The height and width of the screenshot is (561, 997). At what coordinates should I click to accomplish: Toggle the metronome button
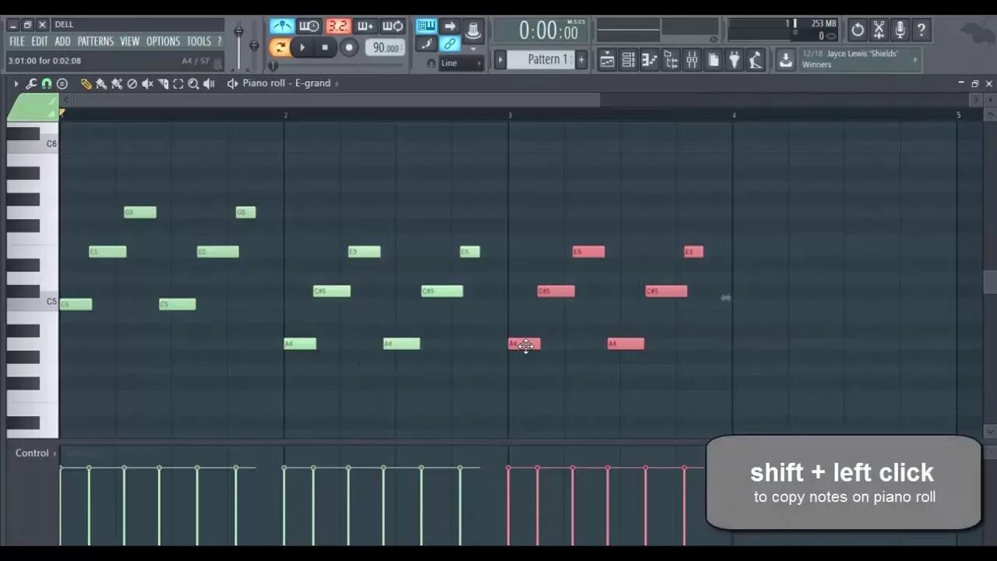(282, 26)
